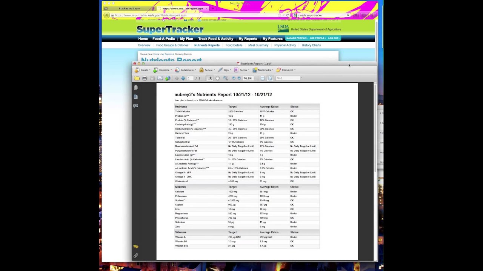Go back in Firefox
The image size is (483, 271).
pyautogui.click(x=106, y=15)
